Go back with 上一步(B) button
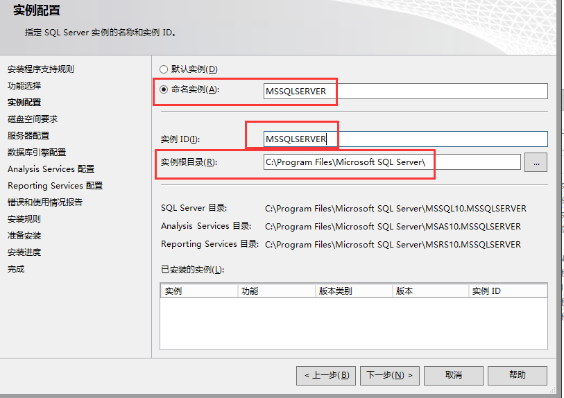 326,375
